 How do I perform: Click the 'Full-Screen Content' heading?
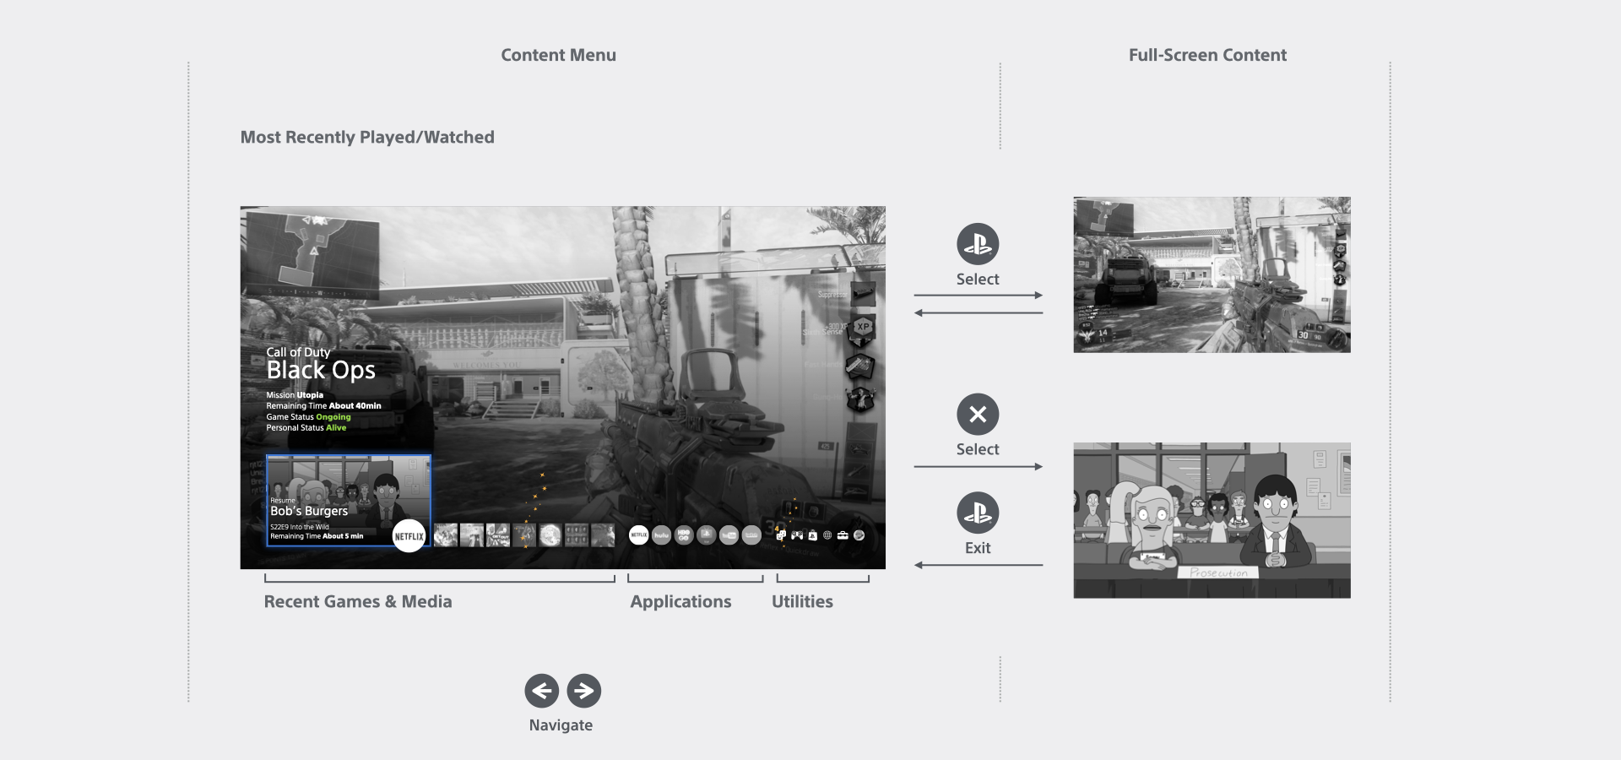1207,55
